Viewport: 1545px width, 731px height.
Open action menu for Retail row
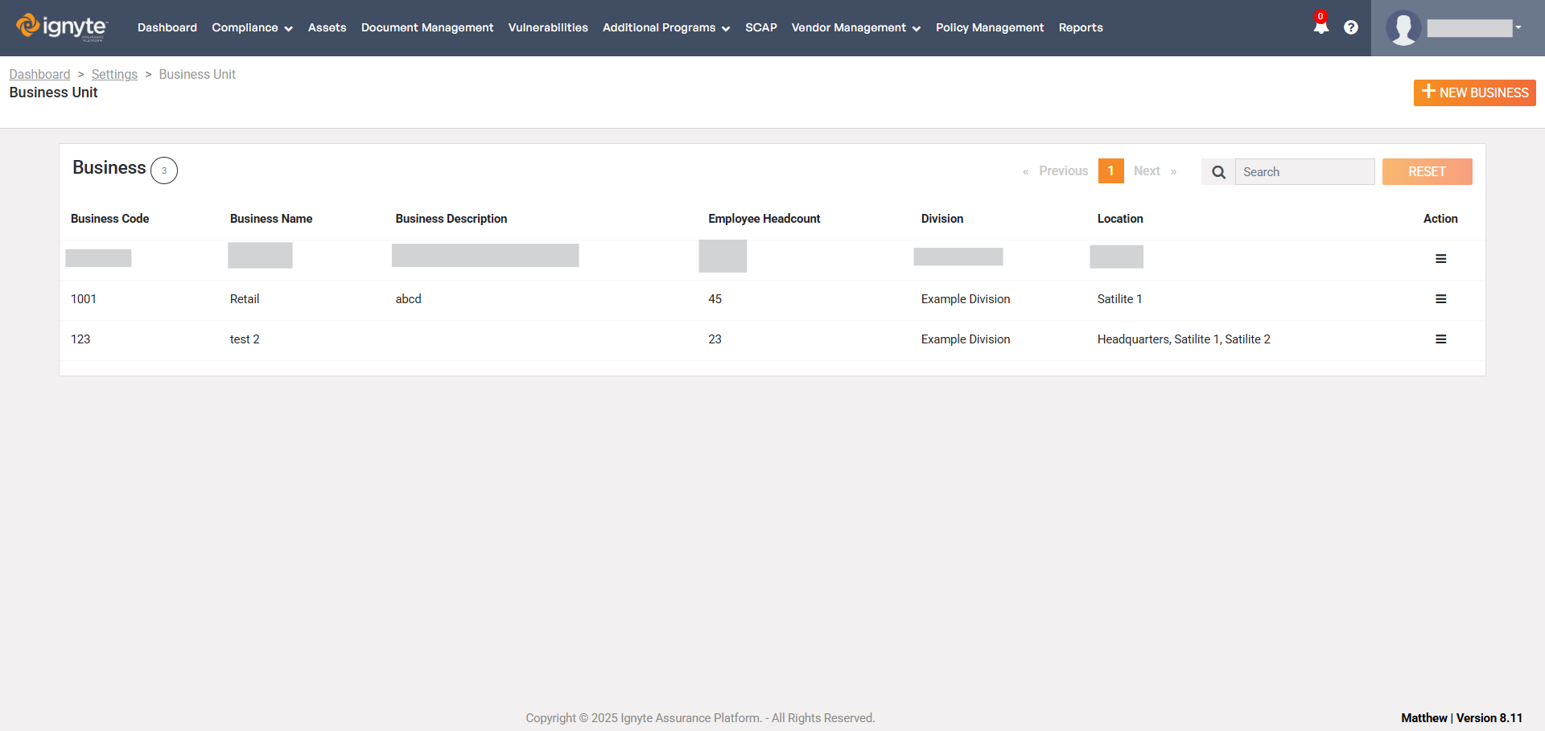point(1440,299)
